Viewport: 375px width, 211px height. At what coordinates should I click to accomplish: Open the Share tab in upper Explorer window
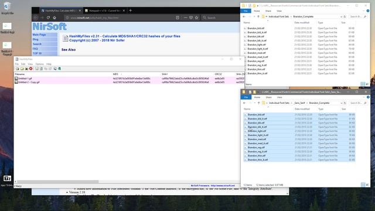click(x=268, y=11)
